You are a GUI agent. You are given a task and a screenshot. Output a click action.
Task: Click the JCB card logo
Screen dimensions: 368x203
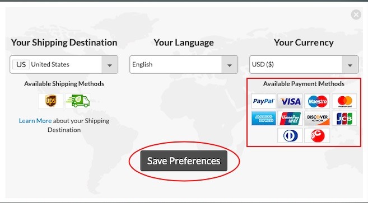(x=344, y=118)
